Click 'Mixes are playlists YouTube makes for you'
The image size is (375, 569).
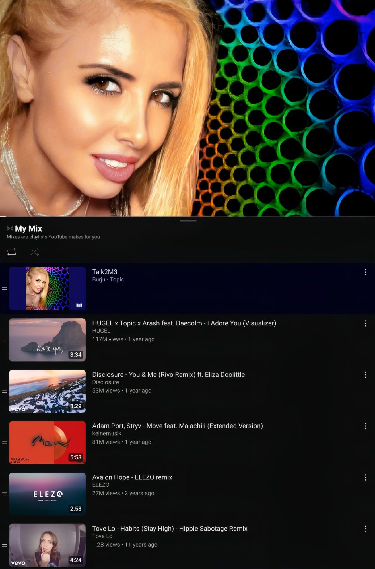click(53, 237)
